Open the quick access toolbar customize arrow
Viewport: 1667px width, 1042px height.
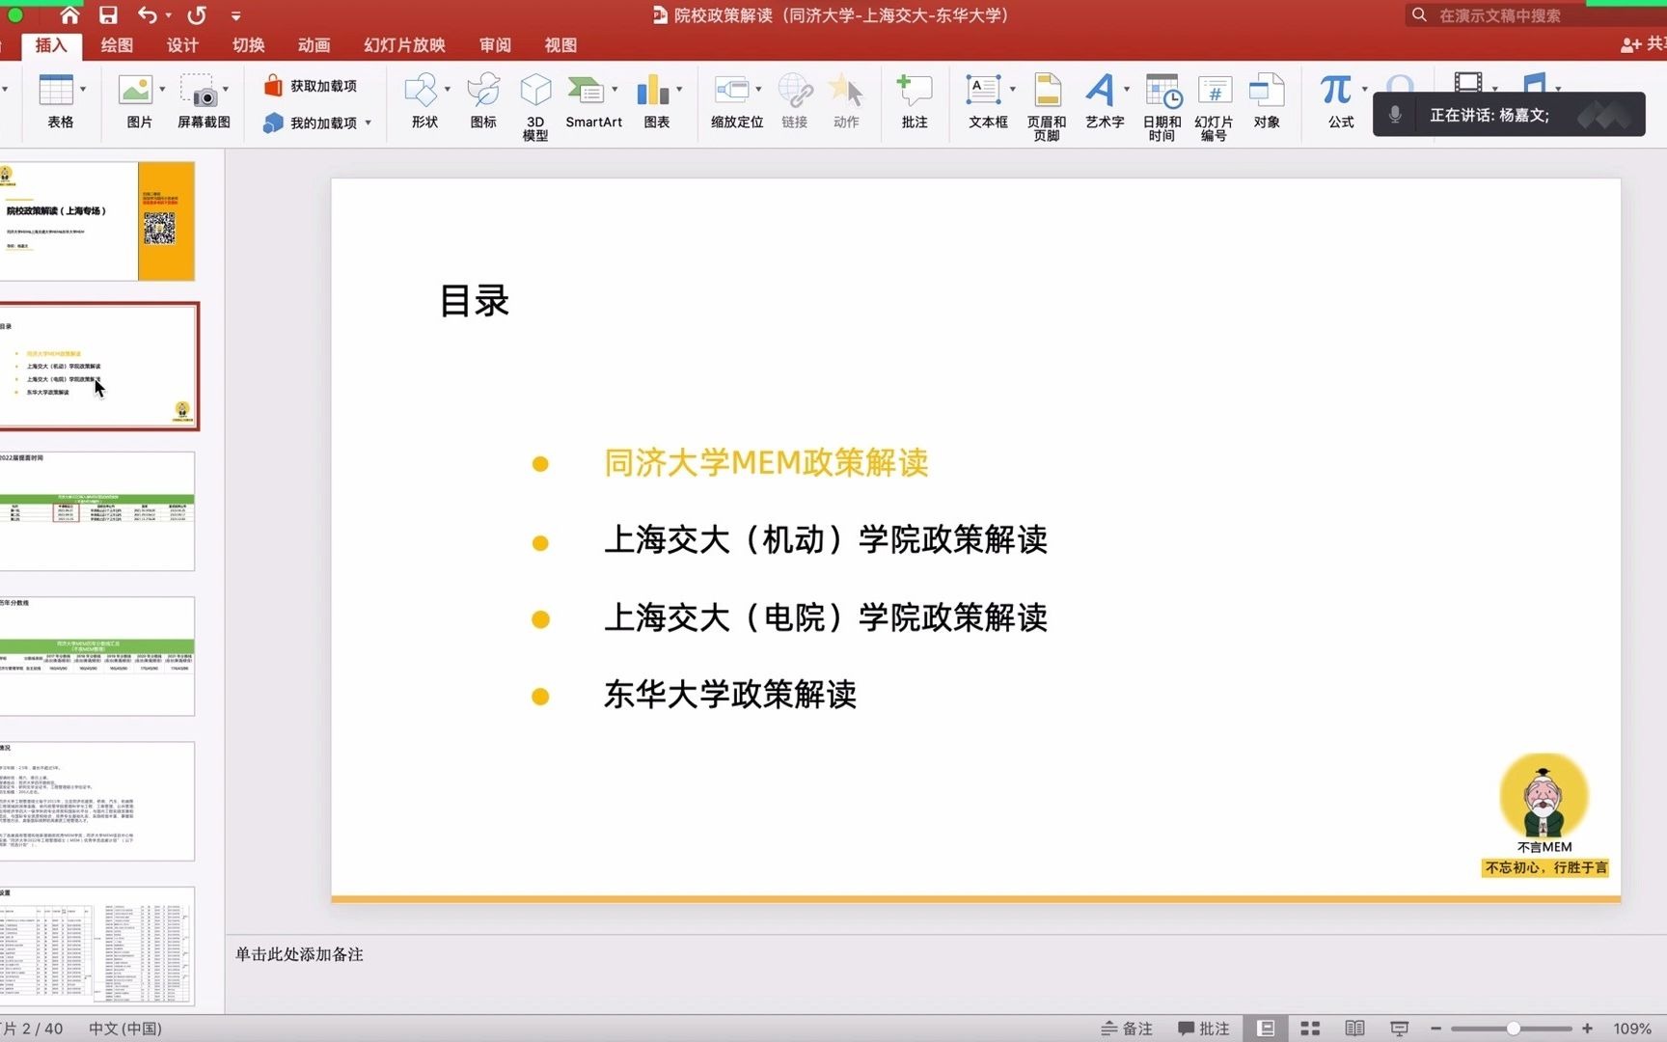(235, 15)
